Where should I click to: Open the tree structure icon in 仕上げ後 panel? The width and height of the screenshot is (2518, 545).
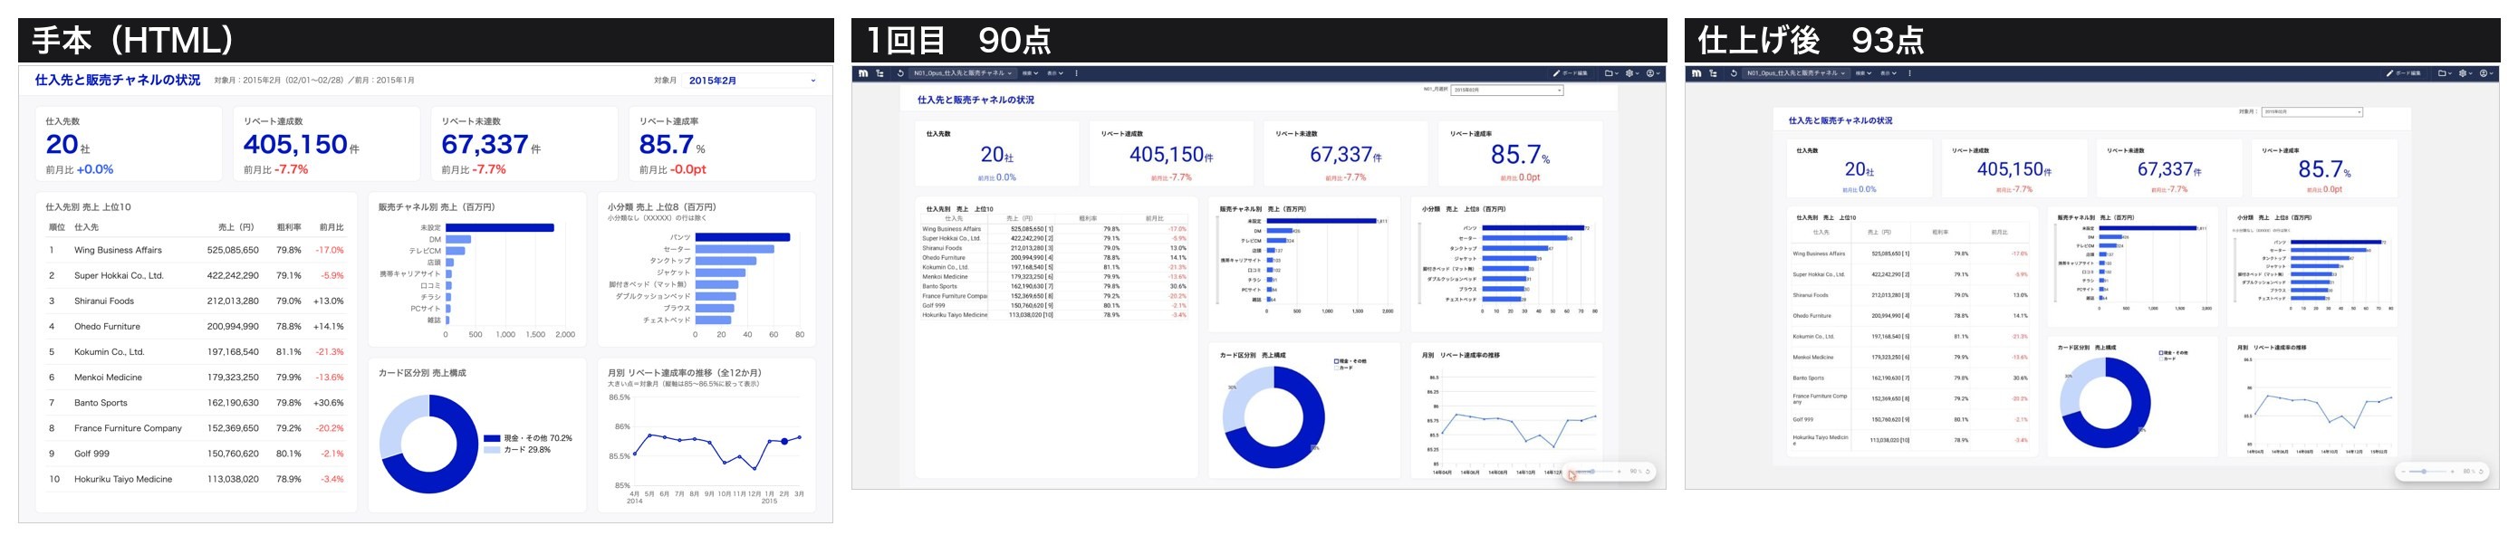coord(1713,73)
